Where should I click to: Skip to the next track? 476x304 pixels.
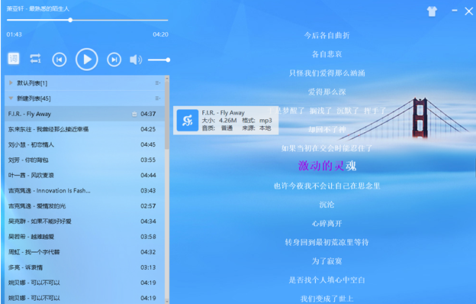(x=114, y=60)
